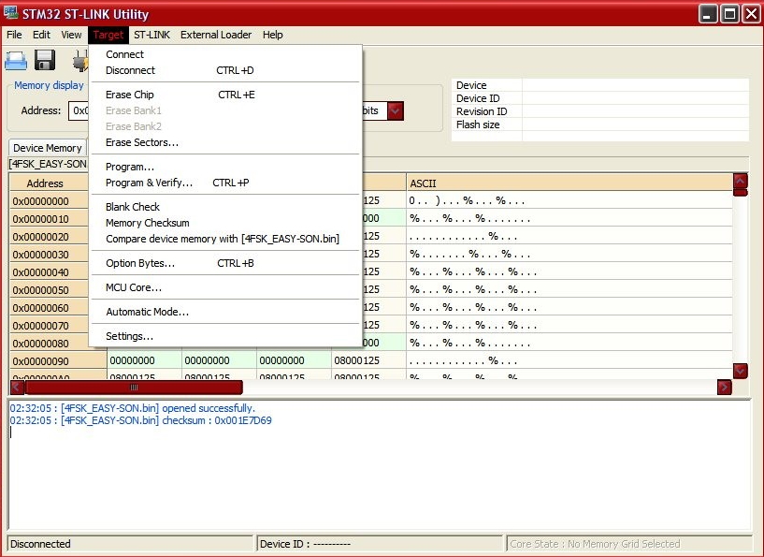
Task: Choose MCU Core... menu entry
Action: coord(225,287)
